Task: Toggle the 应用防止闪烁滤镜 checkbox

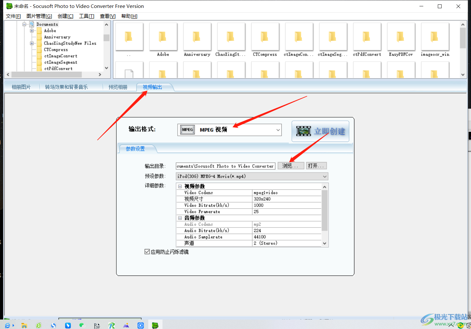Action: coord(147,252)
